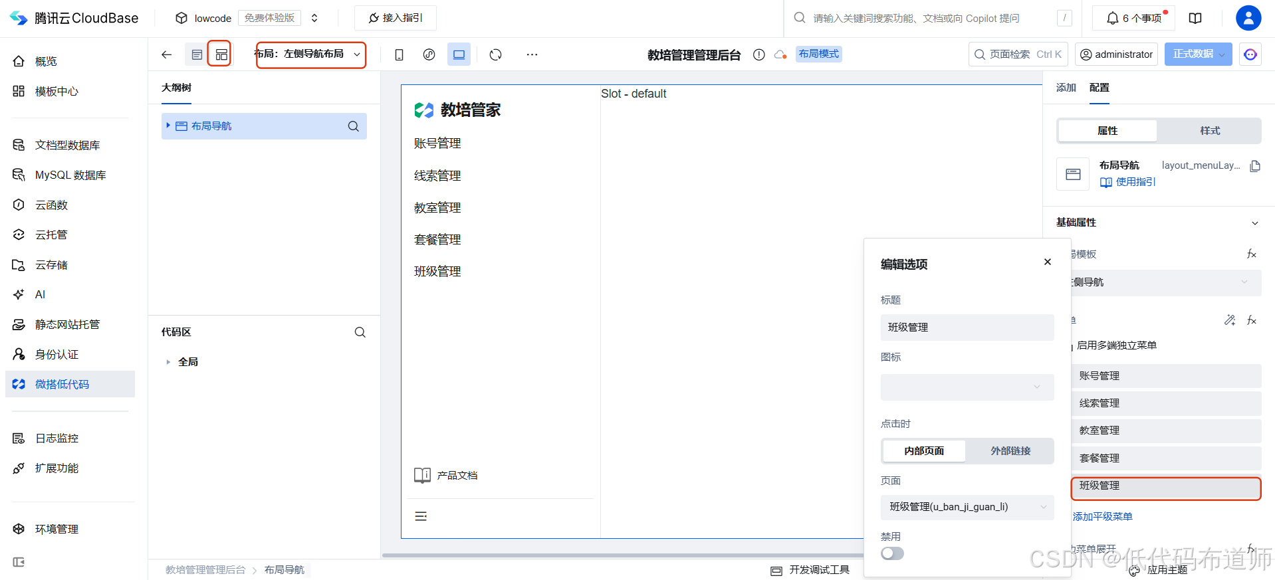
Task: Switch to the 配置 tab
Action: [x=1100, y=87]
